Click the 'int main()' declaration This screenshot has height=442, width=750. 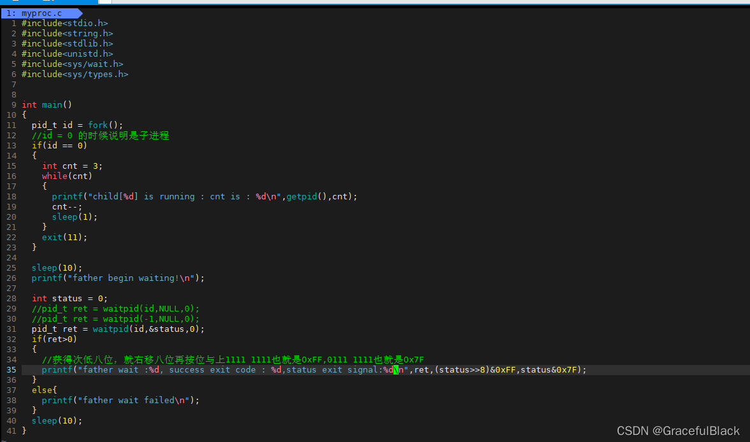(47, 104)
